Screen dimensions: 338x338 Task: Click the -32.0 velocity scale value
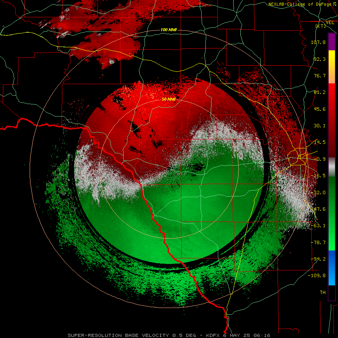[x=318, y=193]
